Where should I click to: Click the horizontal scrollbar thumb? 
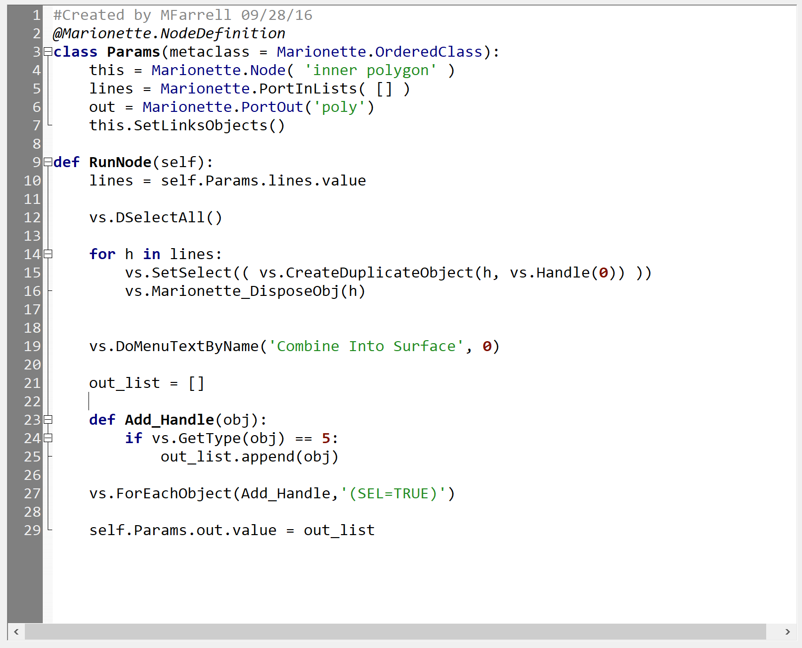click(x=395, y=632)
